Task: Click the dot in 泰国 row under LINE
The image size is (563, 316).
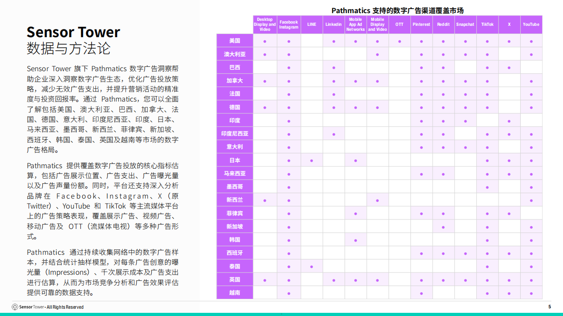Action: [311, 267]
